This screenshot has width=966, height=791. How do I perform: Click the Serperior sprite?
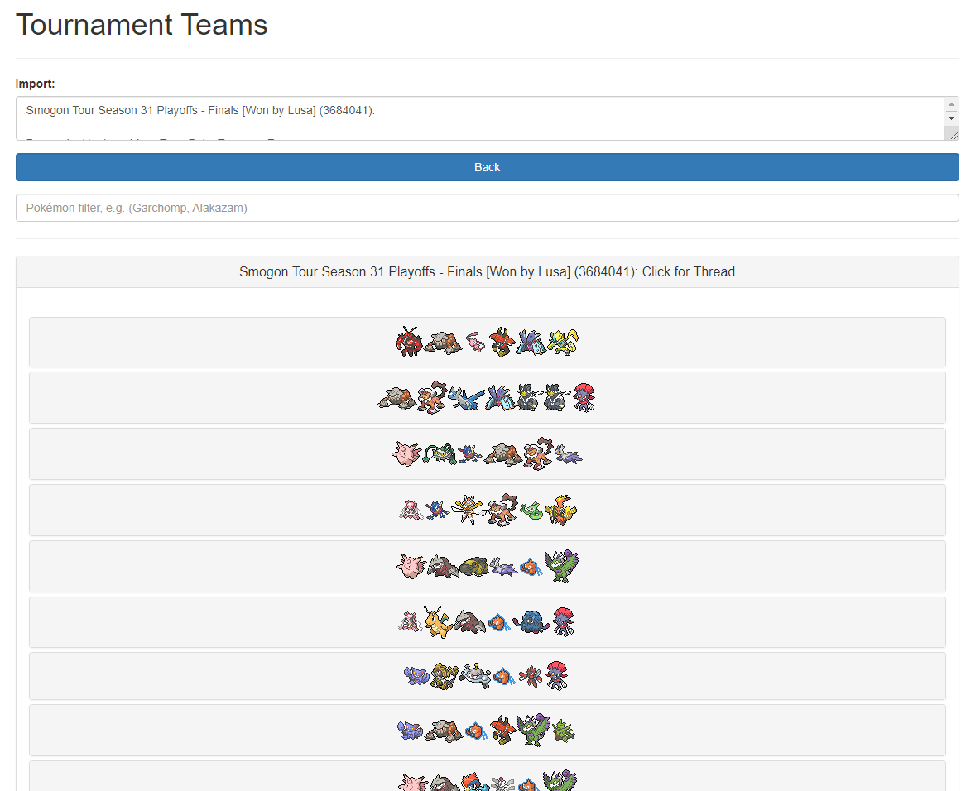pyautogui.click(x=531, y=511)
